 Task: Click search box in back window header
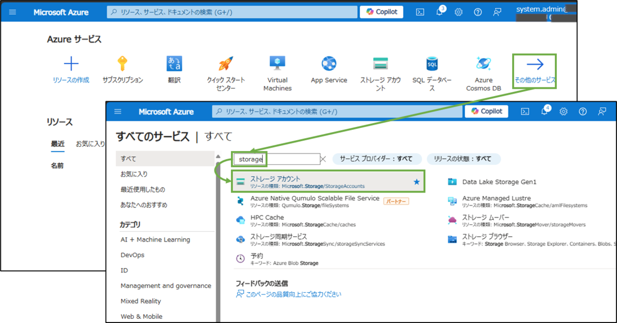tap(232, 12)
